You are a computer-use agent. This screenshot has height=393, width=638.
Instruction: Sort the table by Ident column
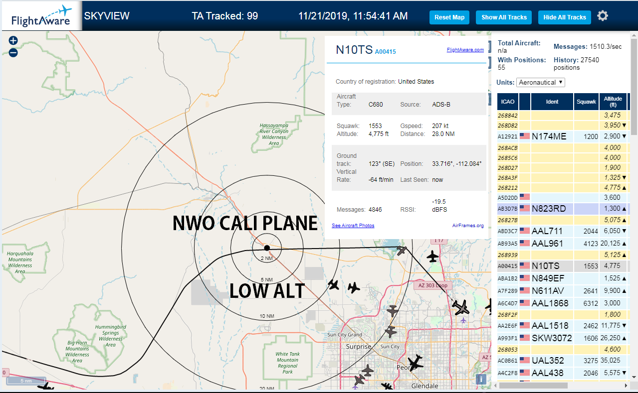pyautogui.click(x=552, y=102)
